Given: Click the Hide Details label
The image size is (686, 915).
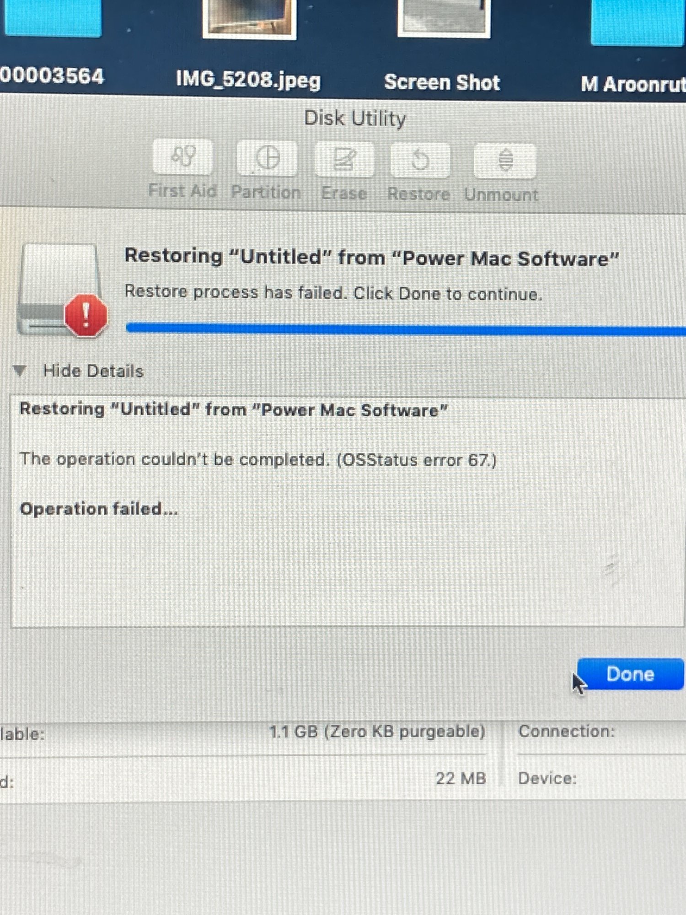Looking at the screenshot, I should 93,371.
